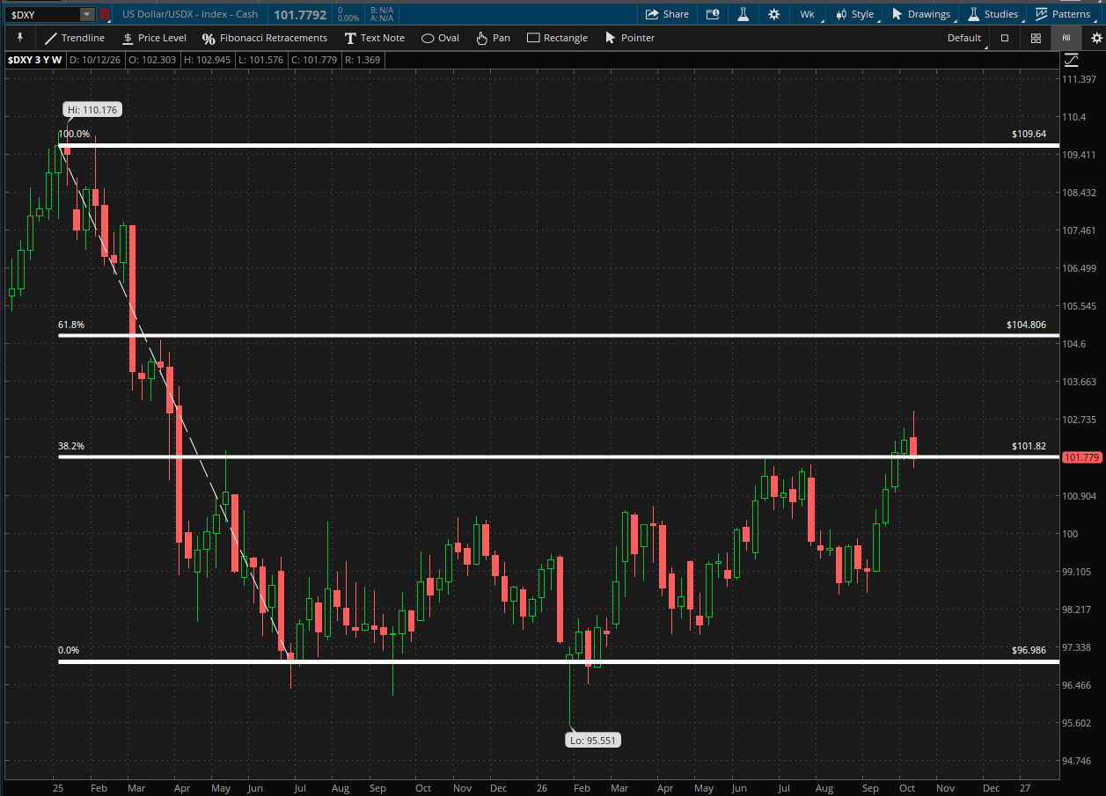Viewport: 1106px width, 796px height.
Task: Click the red alert icon beside symbol
Action: point(105,14)
